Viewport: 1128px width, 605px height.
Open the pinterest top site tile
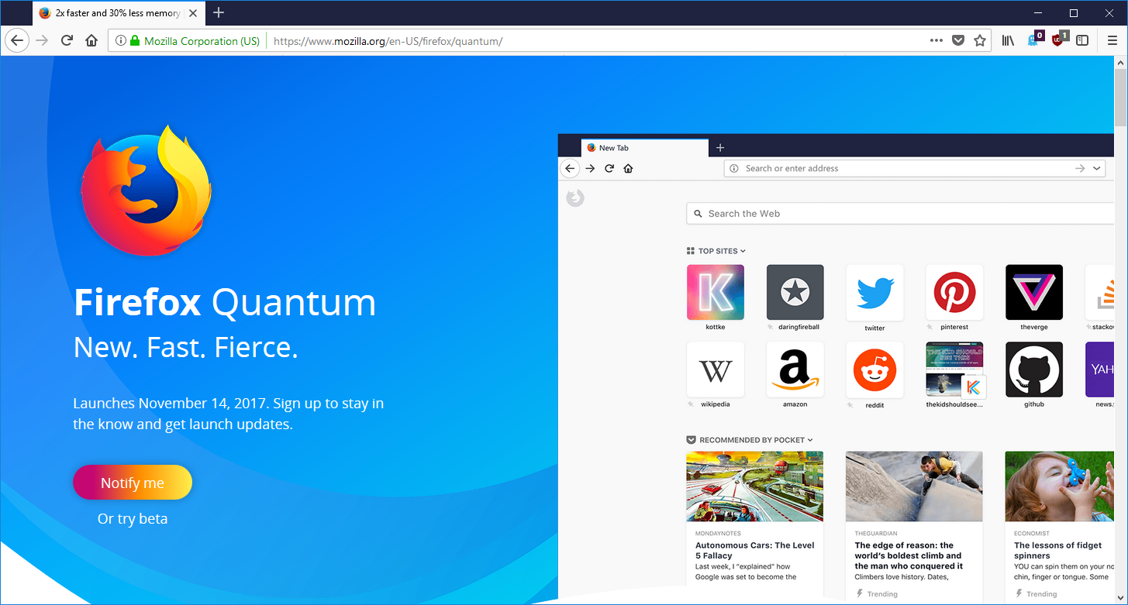[954, 292]
